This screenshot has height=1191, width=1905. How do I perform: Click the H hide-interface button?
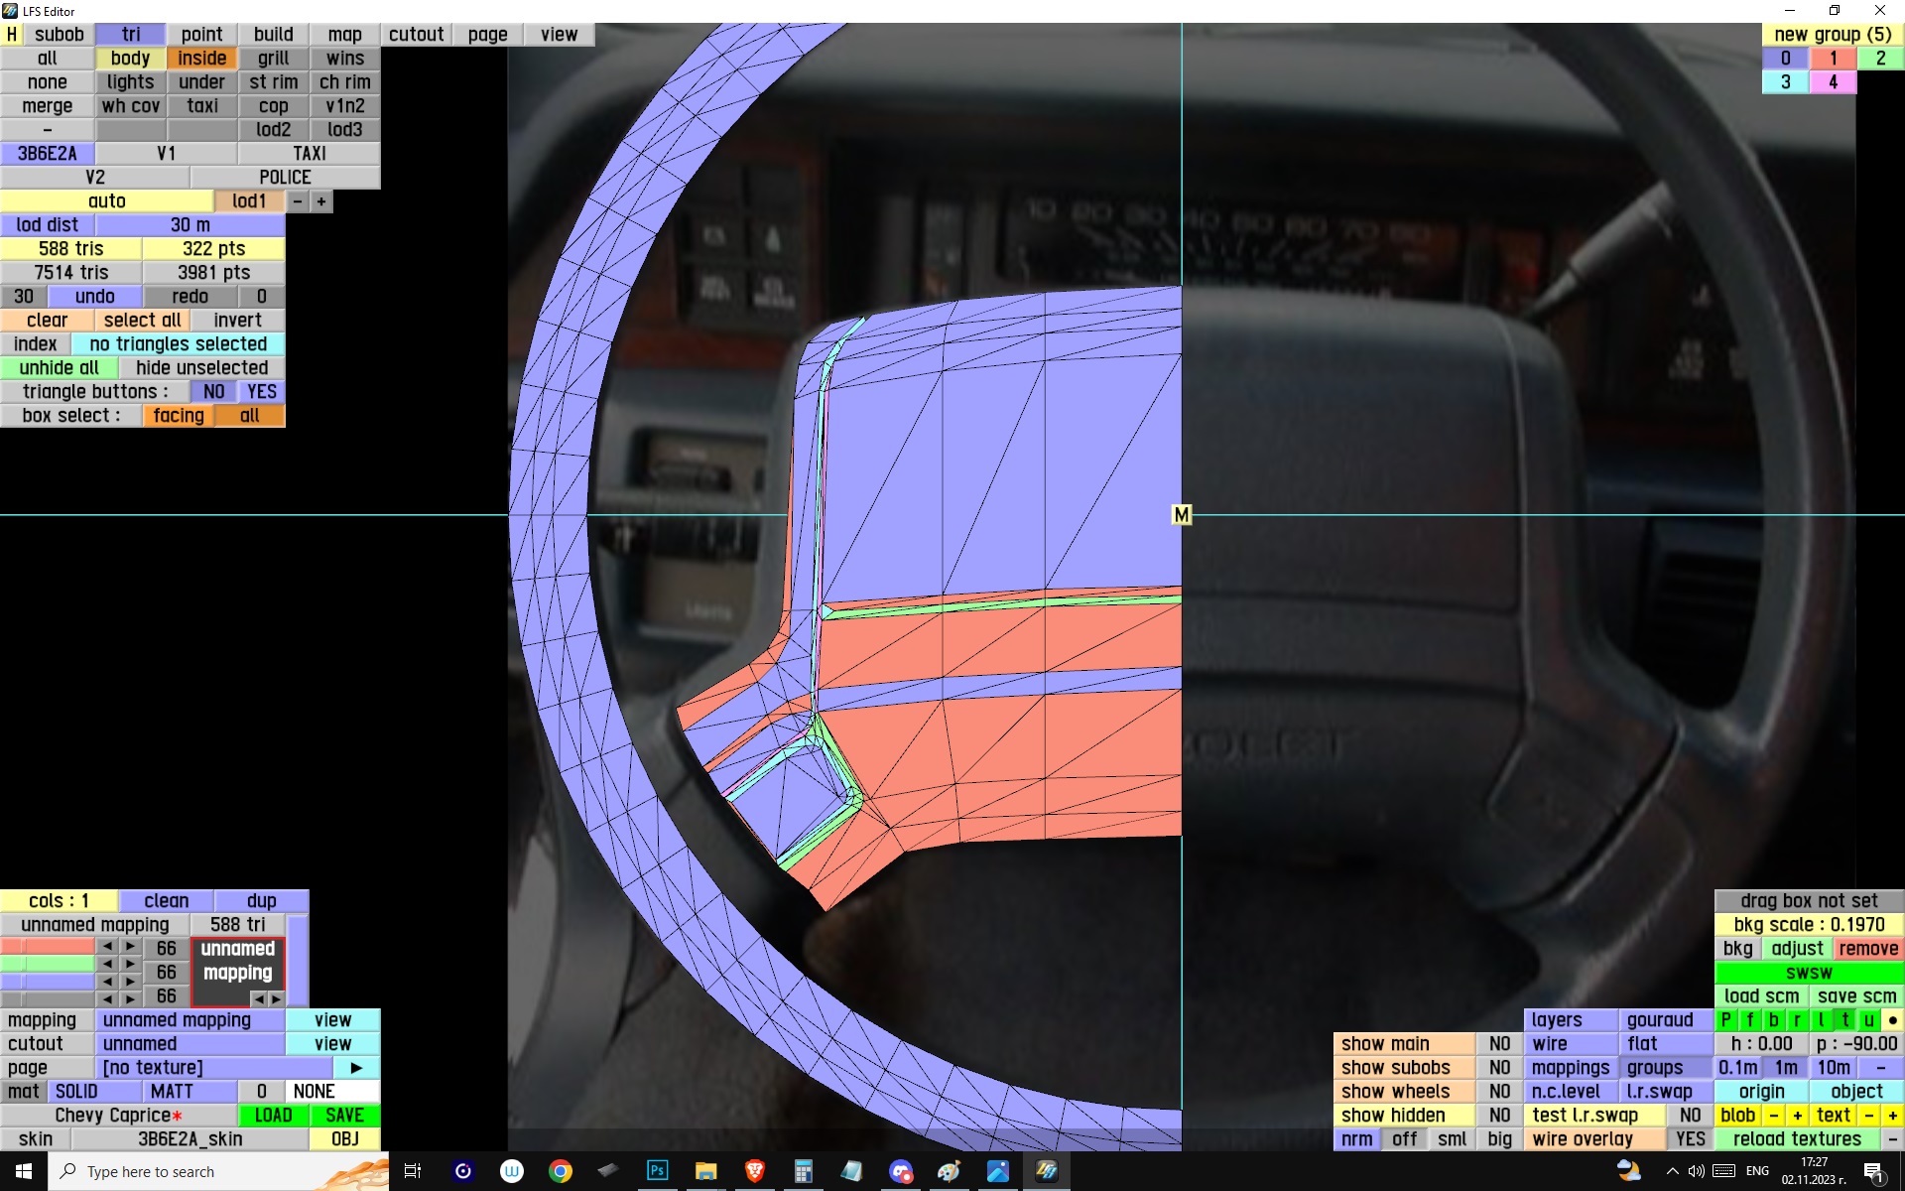pyautogui.click(x=12, y=35)
